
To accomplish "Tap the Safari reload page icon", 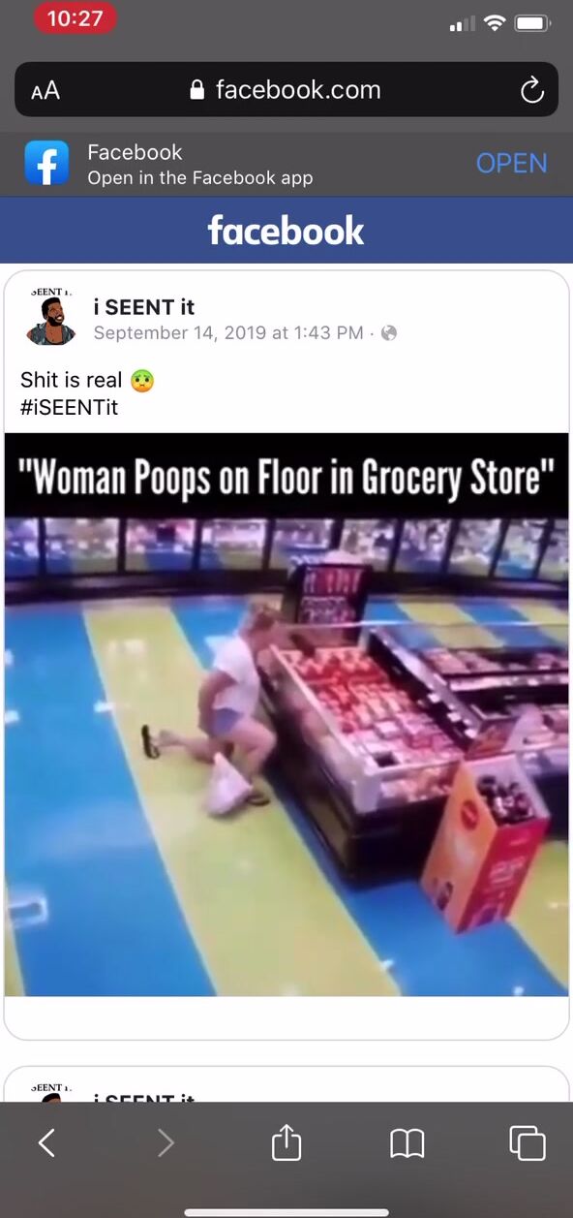I will point(531,91).
